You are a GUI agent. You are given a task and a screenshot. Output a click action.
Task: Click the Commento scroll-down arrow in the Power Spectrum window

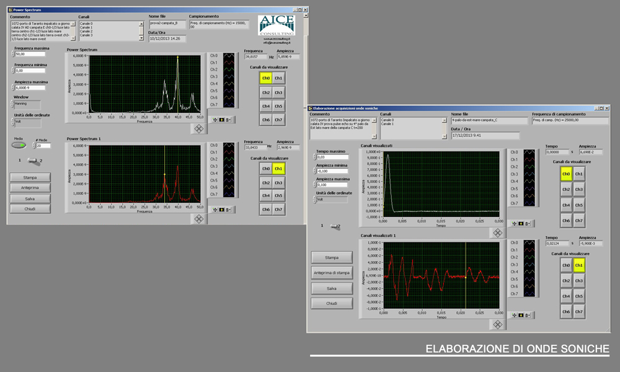tap(73, 38)
